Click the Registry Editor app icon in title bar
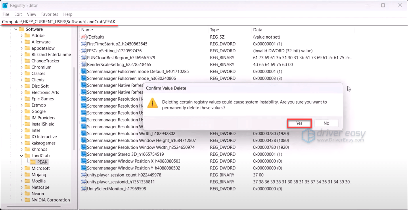Screen dimensions: 408x210 pyautogui.click(x=5, y=5)
